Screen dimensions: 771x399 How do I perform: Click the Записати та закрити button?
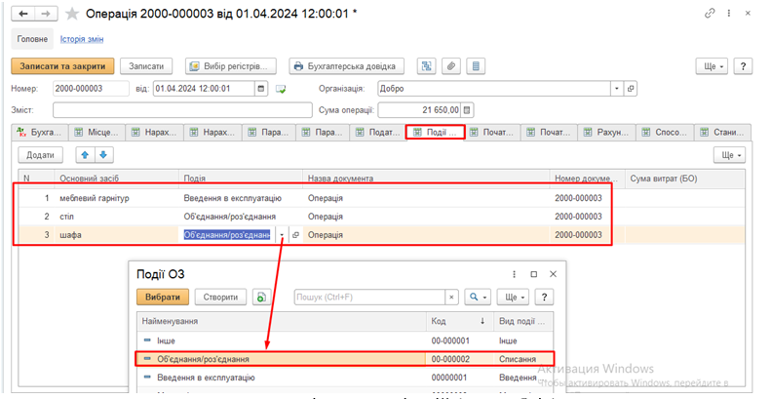click(63, 66)
